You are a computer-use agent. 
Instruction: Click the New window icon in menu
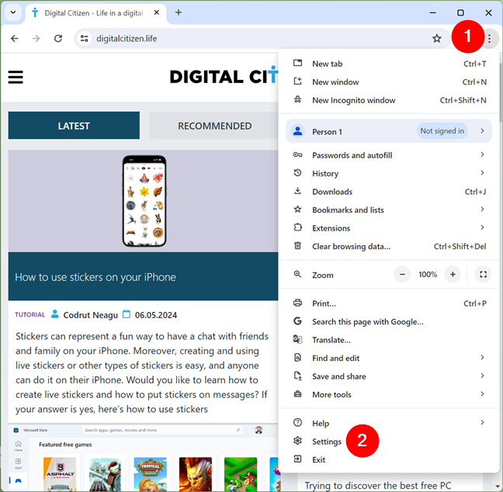[298, 81]
